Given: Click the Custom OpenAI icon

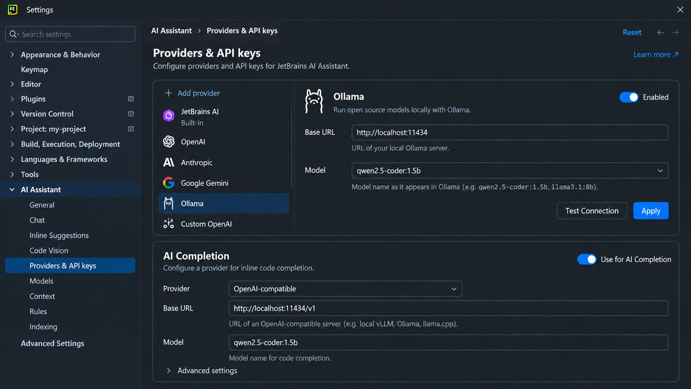Looking at the screenshot, I should (x=168, y=224).
